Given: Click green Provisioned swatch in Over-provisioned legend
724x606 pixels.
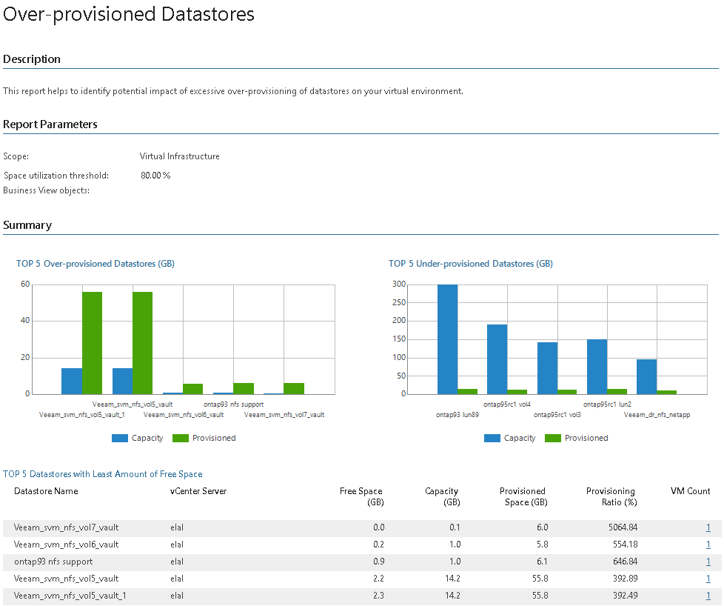Looking at the screenshot, I should (181, 439).
